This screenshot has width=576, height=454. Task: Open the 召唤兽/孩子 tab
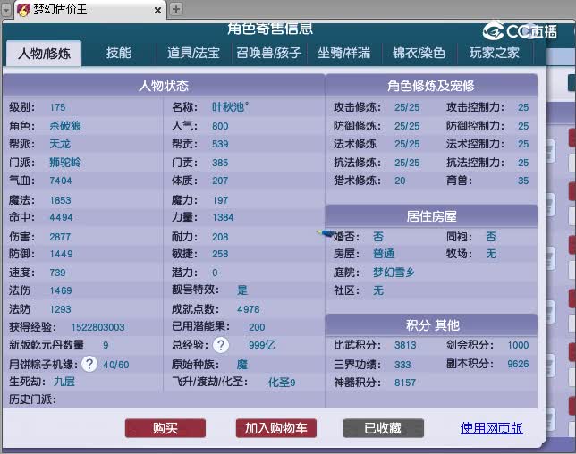click(269, 54)
